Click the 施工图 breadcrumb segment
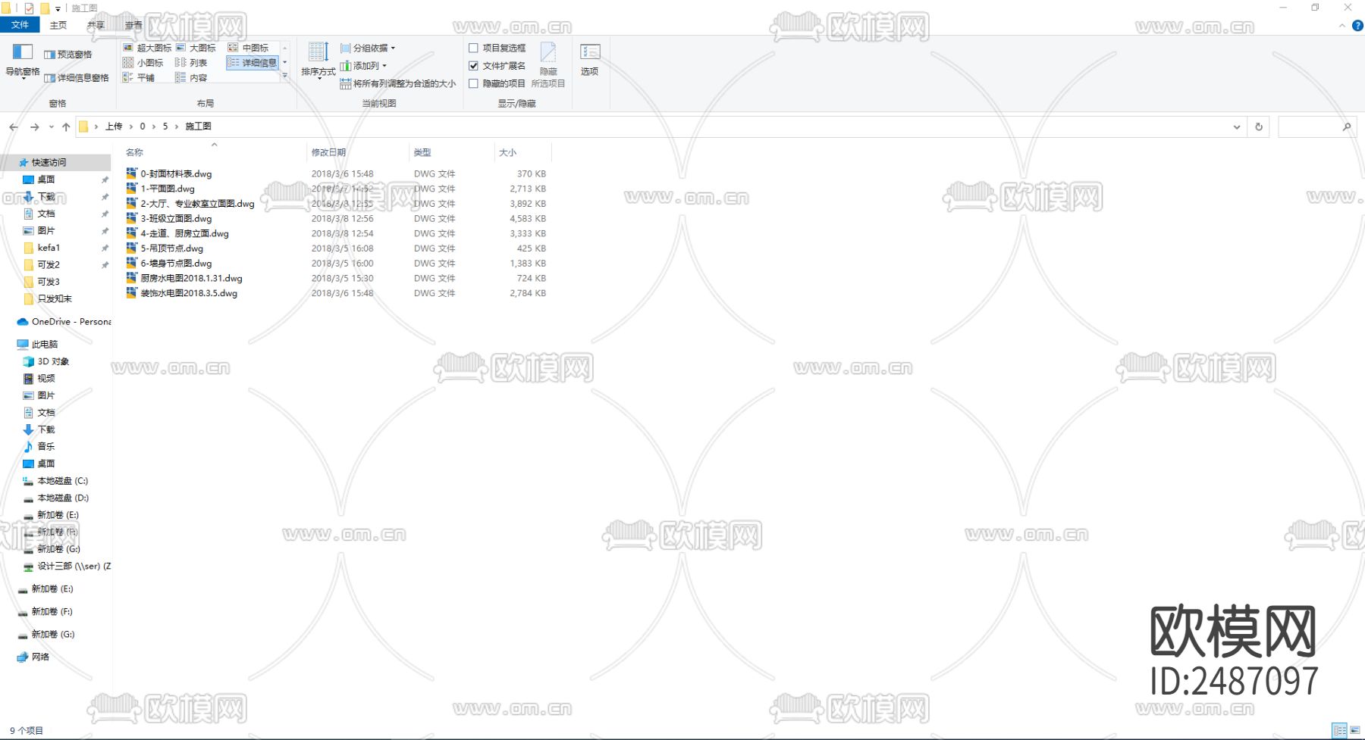This screenshot has width=1365, height=740. [199, 126]
